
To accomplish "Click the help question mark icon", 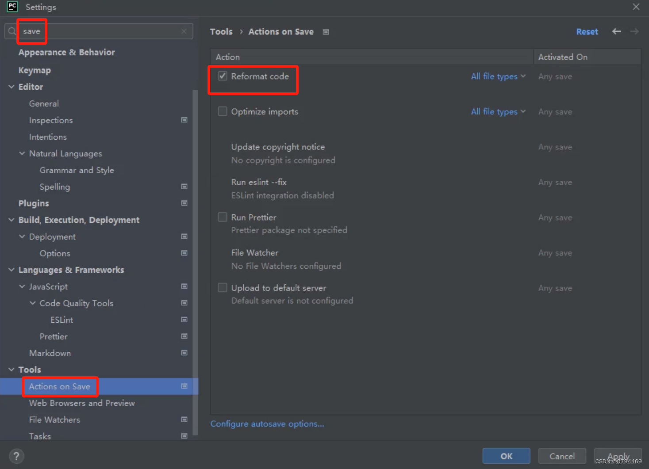I will click(16, 456).
